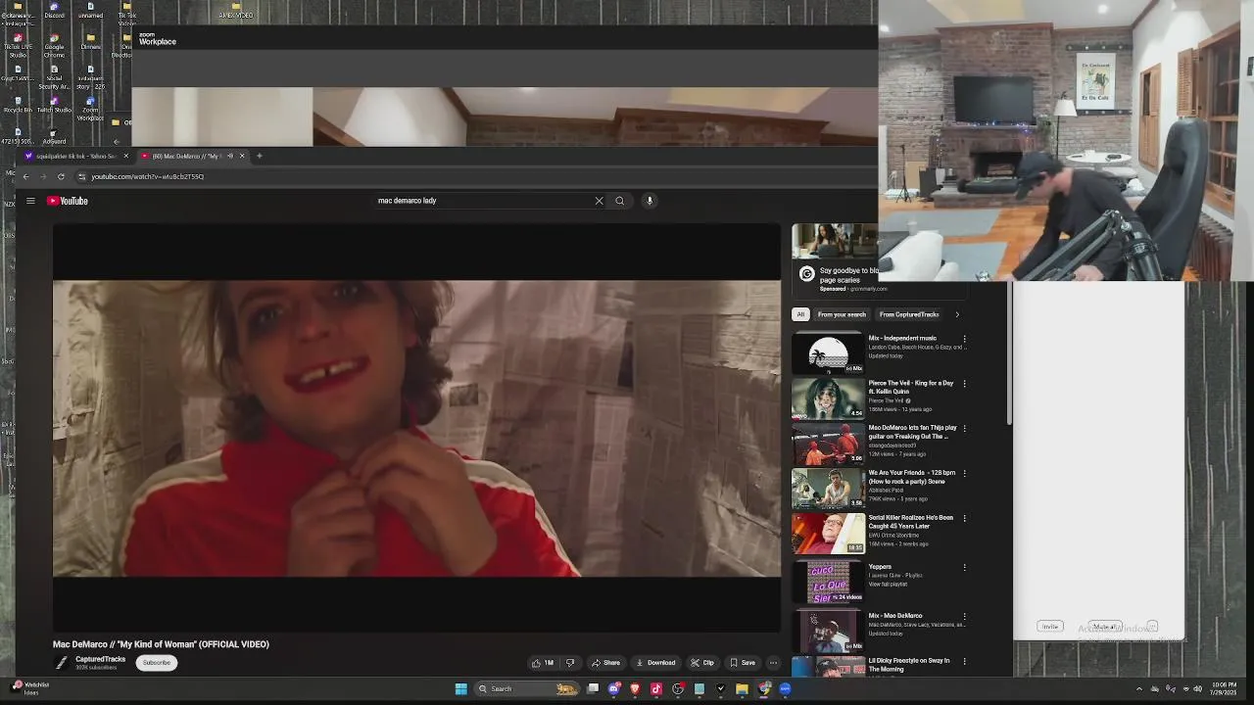This screenshot has height=705, width=1254.
Task: Open File Explorer from the taskbar
Action: coord(742,689)
